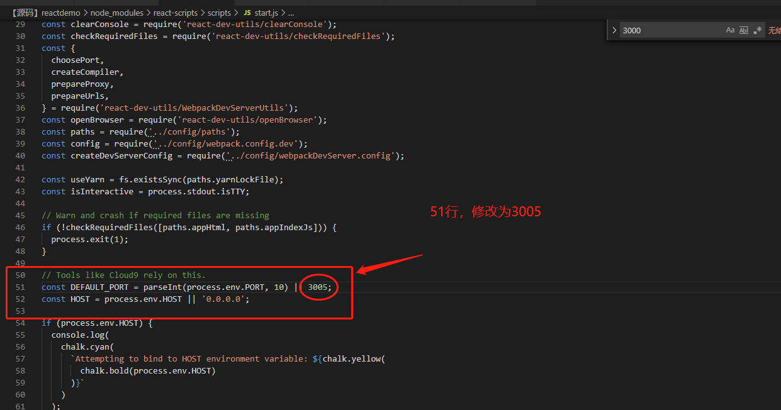Image resolution: width=781 pixels, height=410 pixels.
Task: Select node_modules breadcrumb entry
Action: coord(117,12)
